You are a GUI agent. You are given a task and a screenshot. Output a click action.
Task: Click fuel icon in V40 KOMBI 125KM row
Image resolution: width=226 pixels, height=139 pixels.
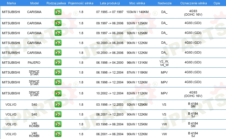[58, 124]
